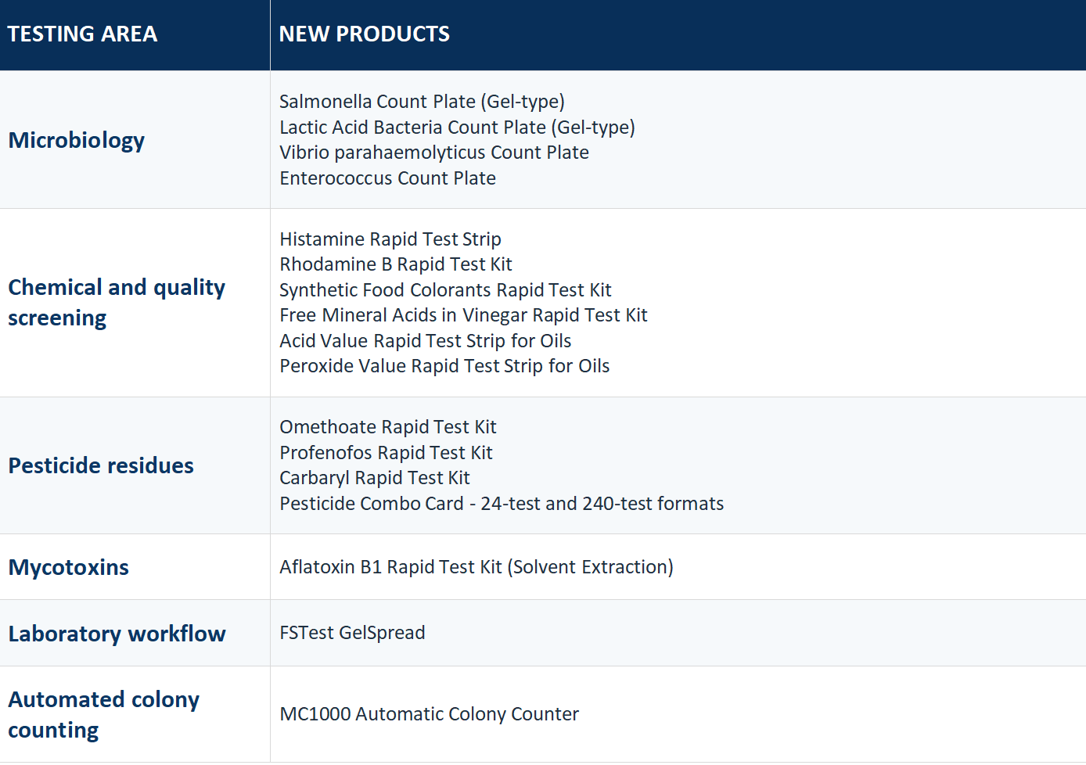1086x765 pixels.
Task: Click Salmonella Count Plate (Gel-type) entry
Action: [x=422, y=102]
